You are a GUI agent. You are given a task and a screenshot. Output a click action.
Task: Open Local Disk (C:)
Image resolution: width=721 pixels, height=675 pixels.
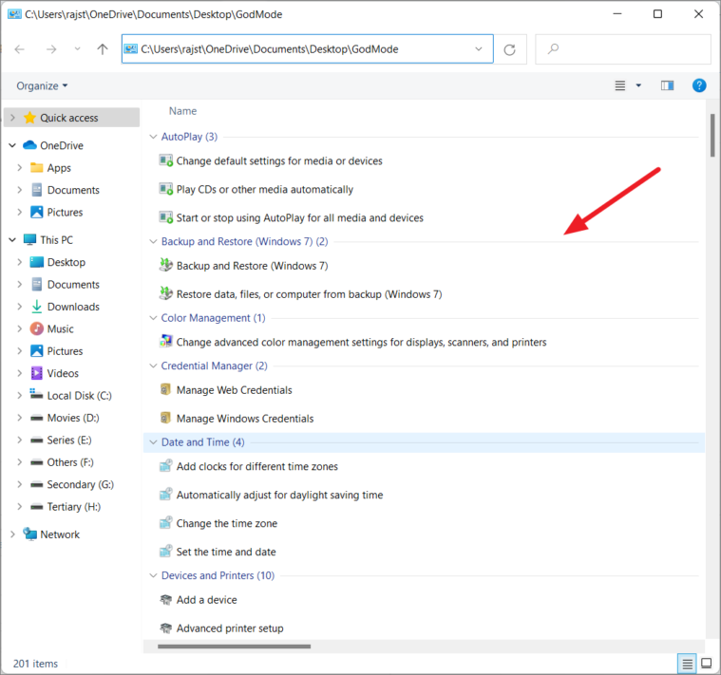coord(79,396)
